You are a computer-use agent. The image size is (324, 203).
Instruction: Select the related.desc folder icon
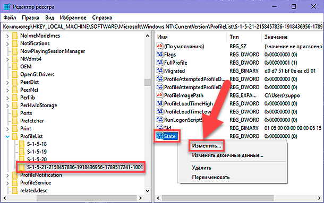(x=15, y=190)
